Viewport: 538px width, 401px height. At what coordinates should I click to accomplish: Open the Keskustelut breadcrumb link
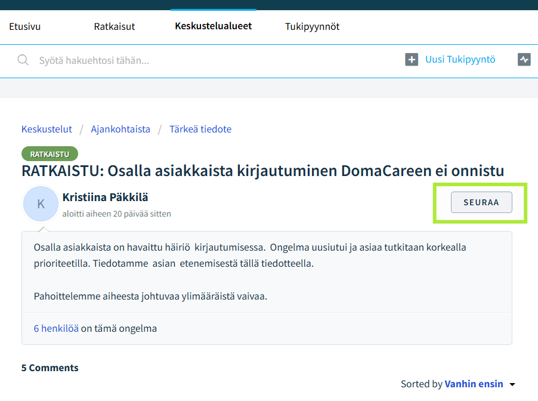point(47,129)
